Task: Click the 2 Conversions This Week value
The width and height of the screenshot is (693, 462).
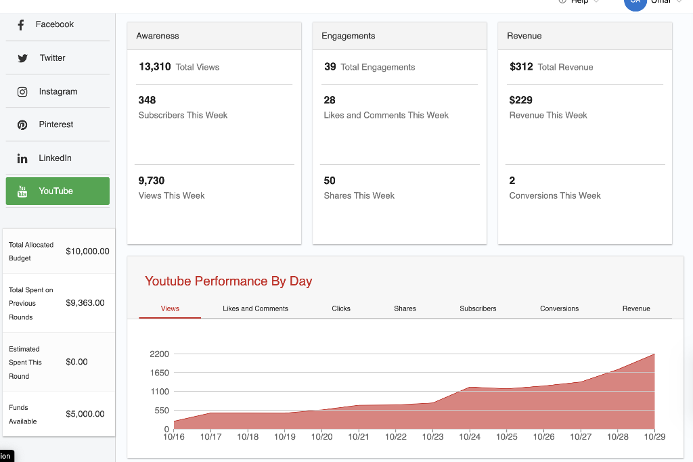Action: [512, 181]
